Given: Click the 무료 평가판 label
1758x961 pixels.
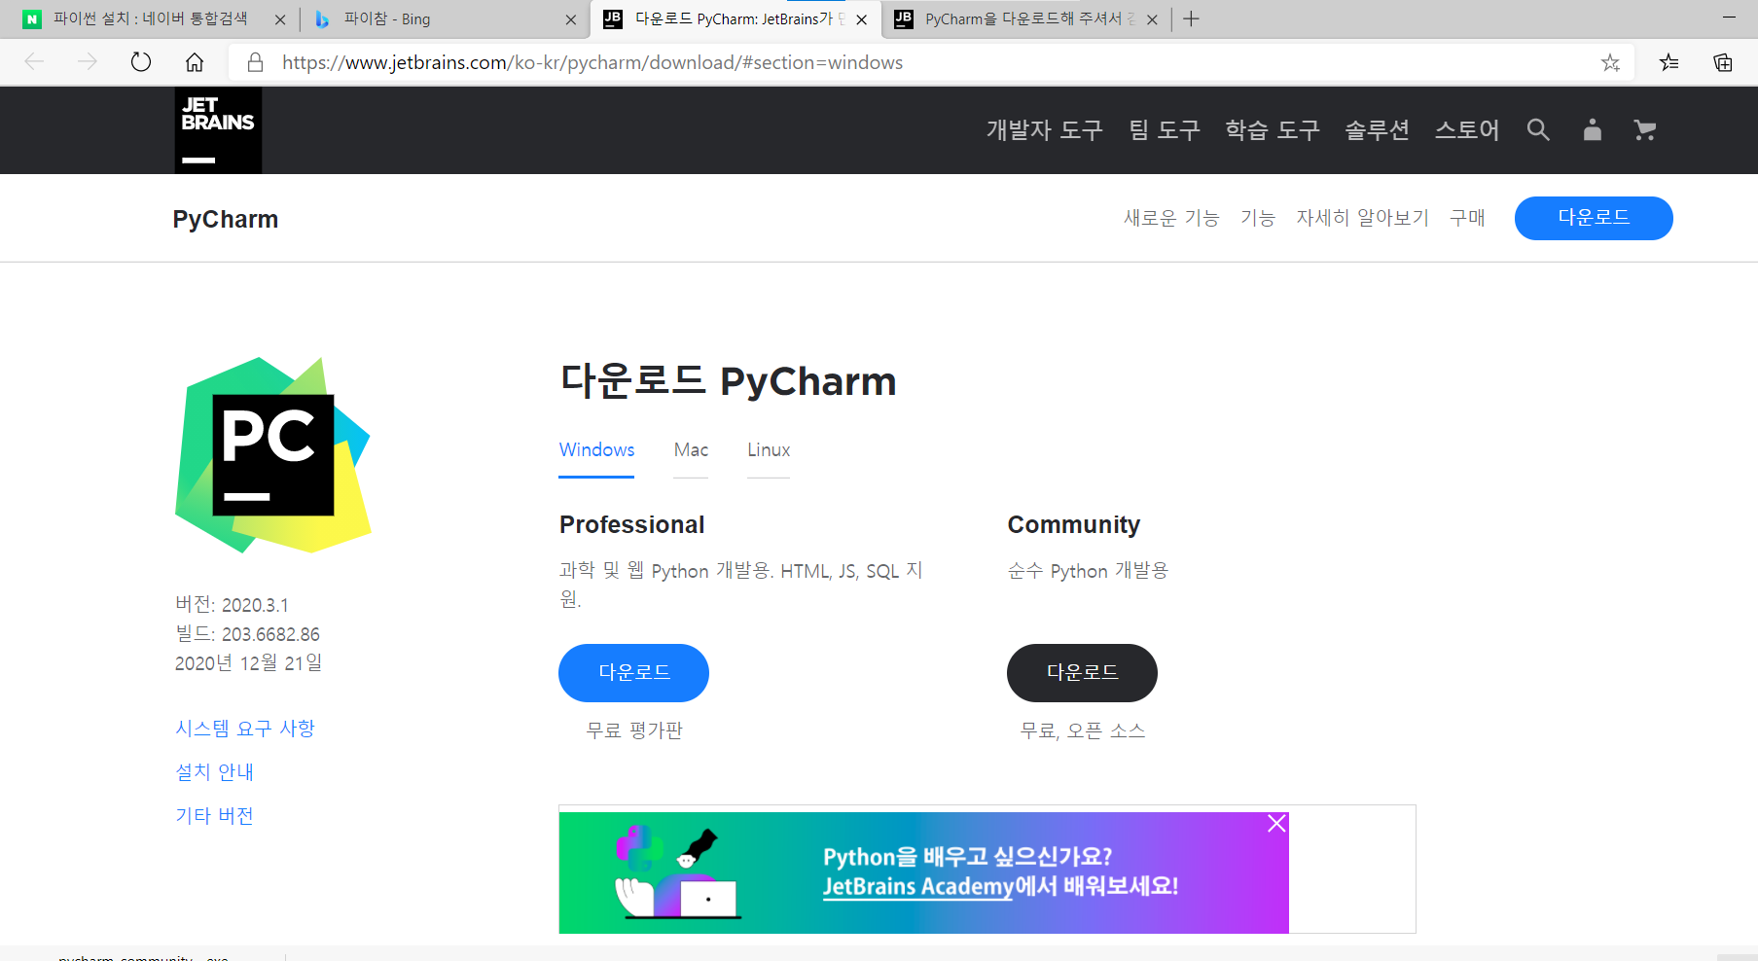Looking at the screenshot, I should tap(634, 730).
